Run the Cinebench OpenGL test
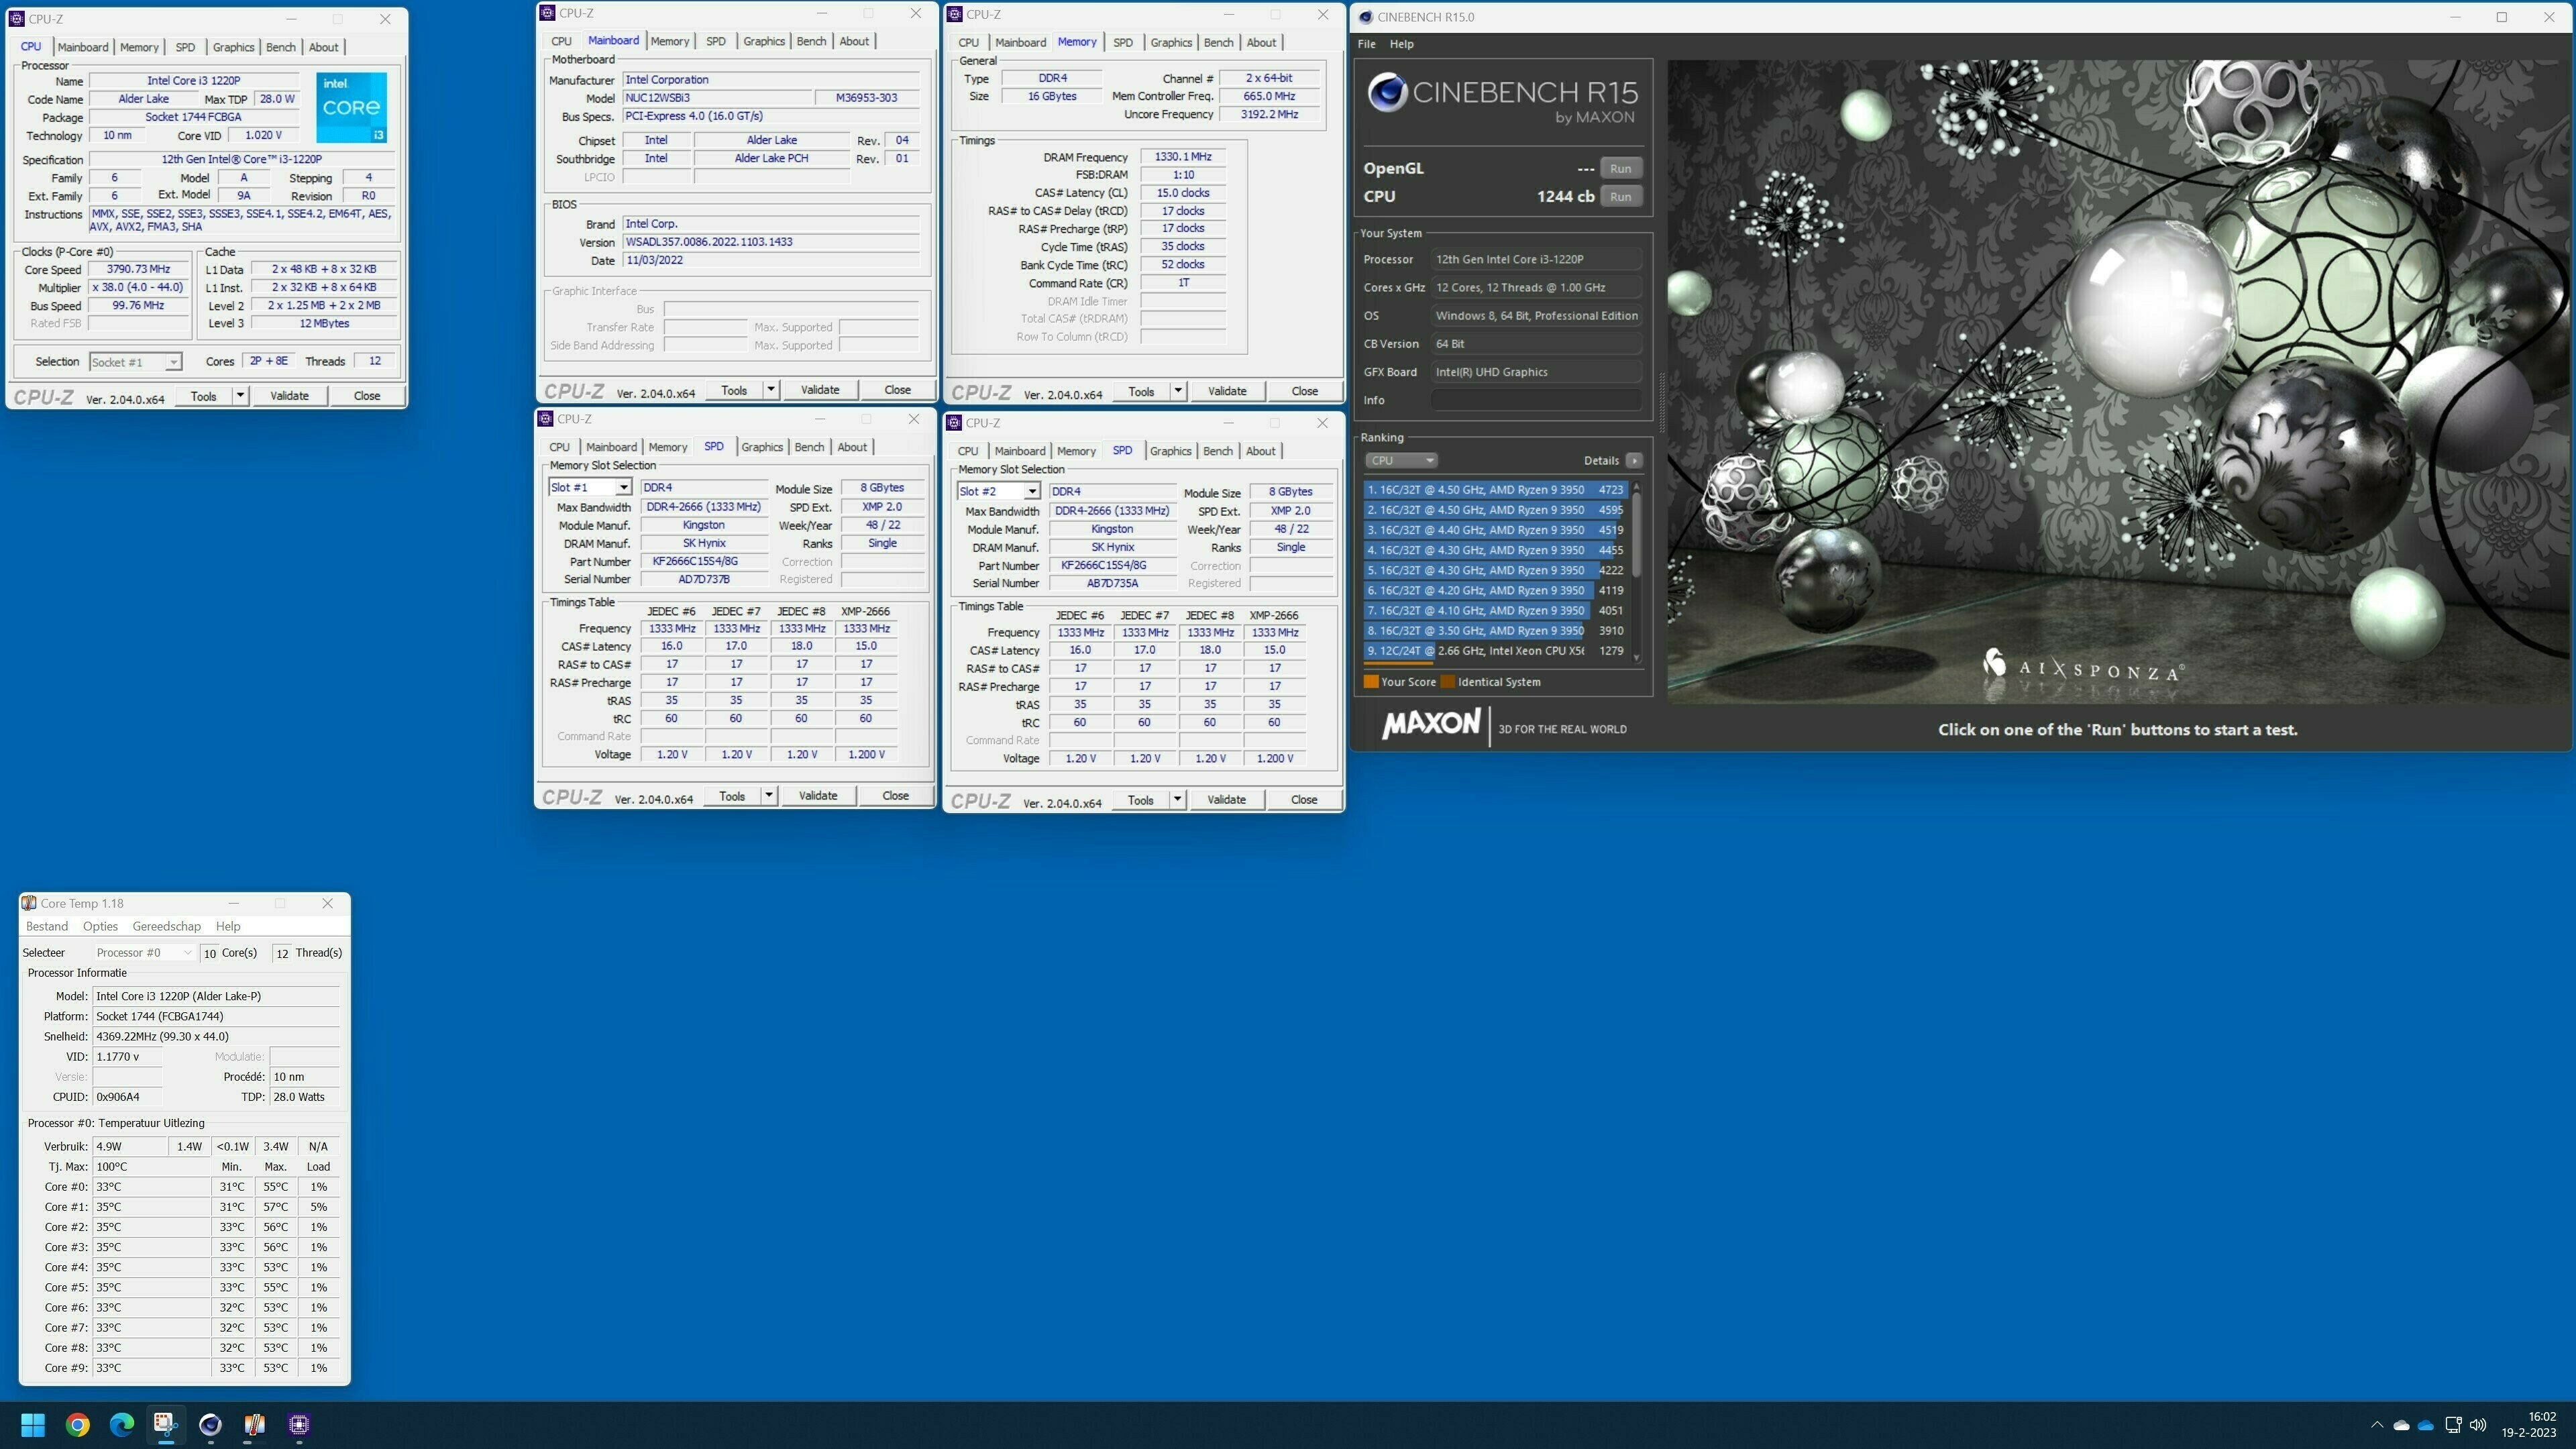Viewport: 2576px width, 1449px height. [x=1620, y=168]
